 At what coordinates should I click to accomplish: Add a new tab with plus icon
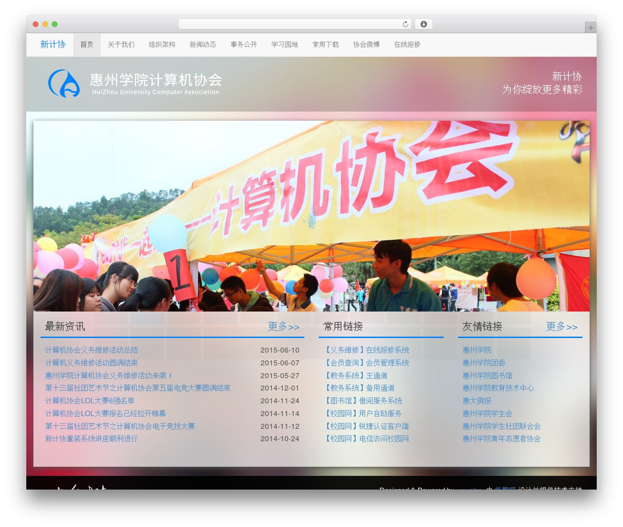[x=590, y=28]
